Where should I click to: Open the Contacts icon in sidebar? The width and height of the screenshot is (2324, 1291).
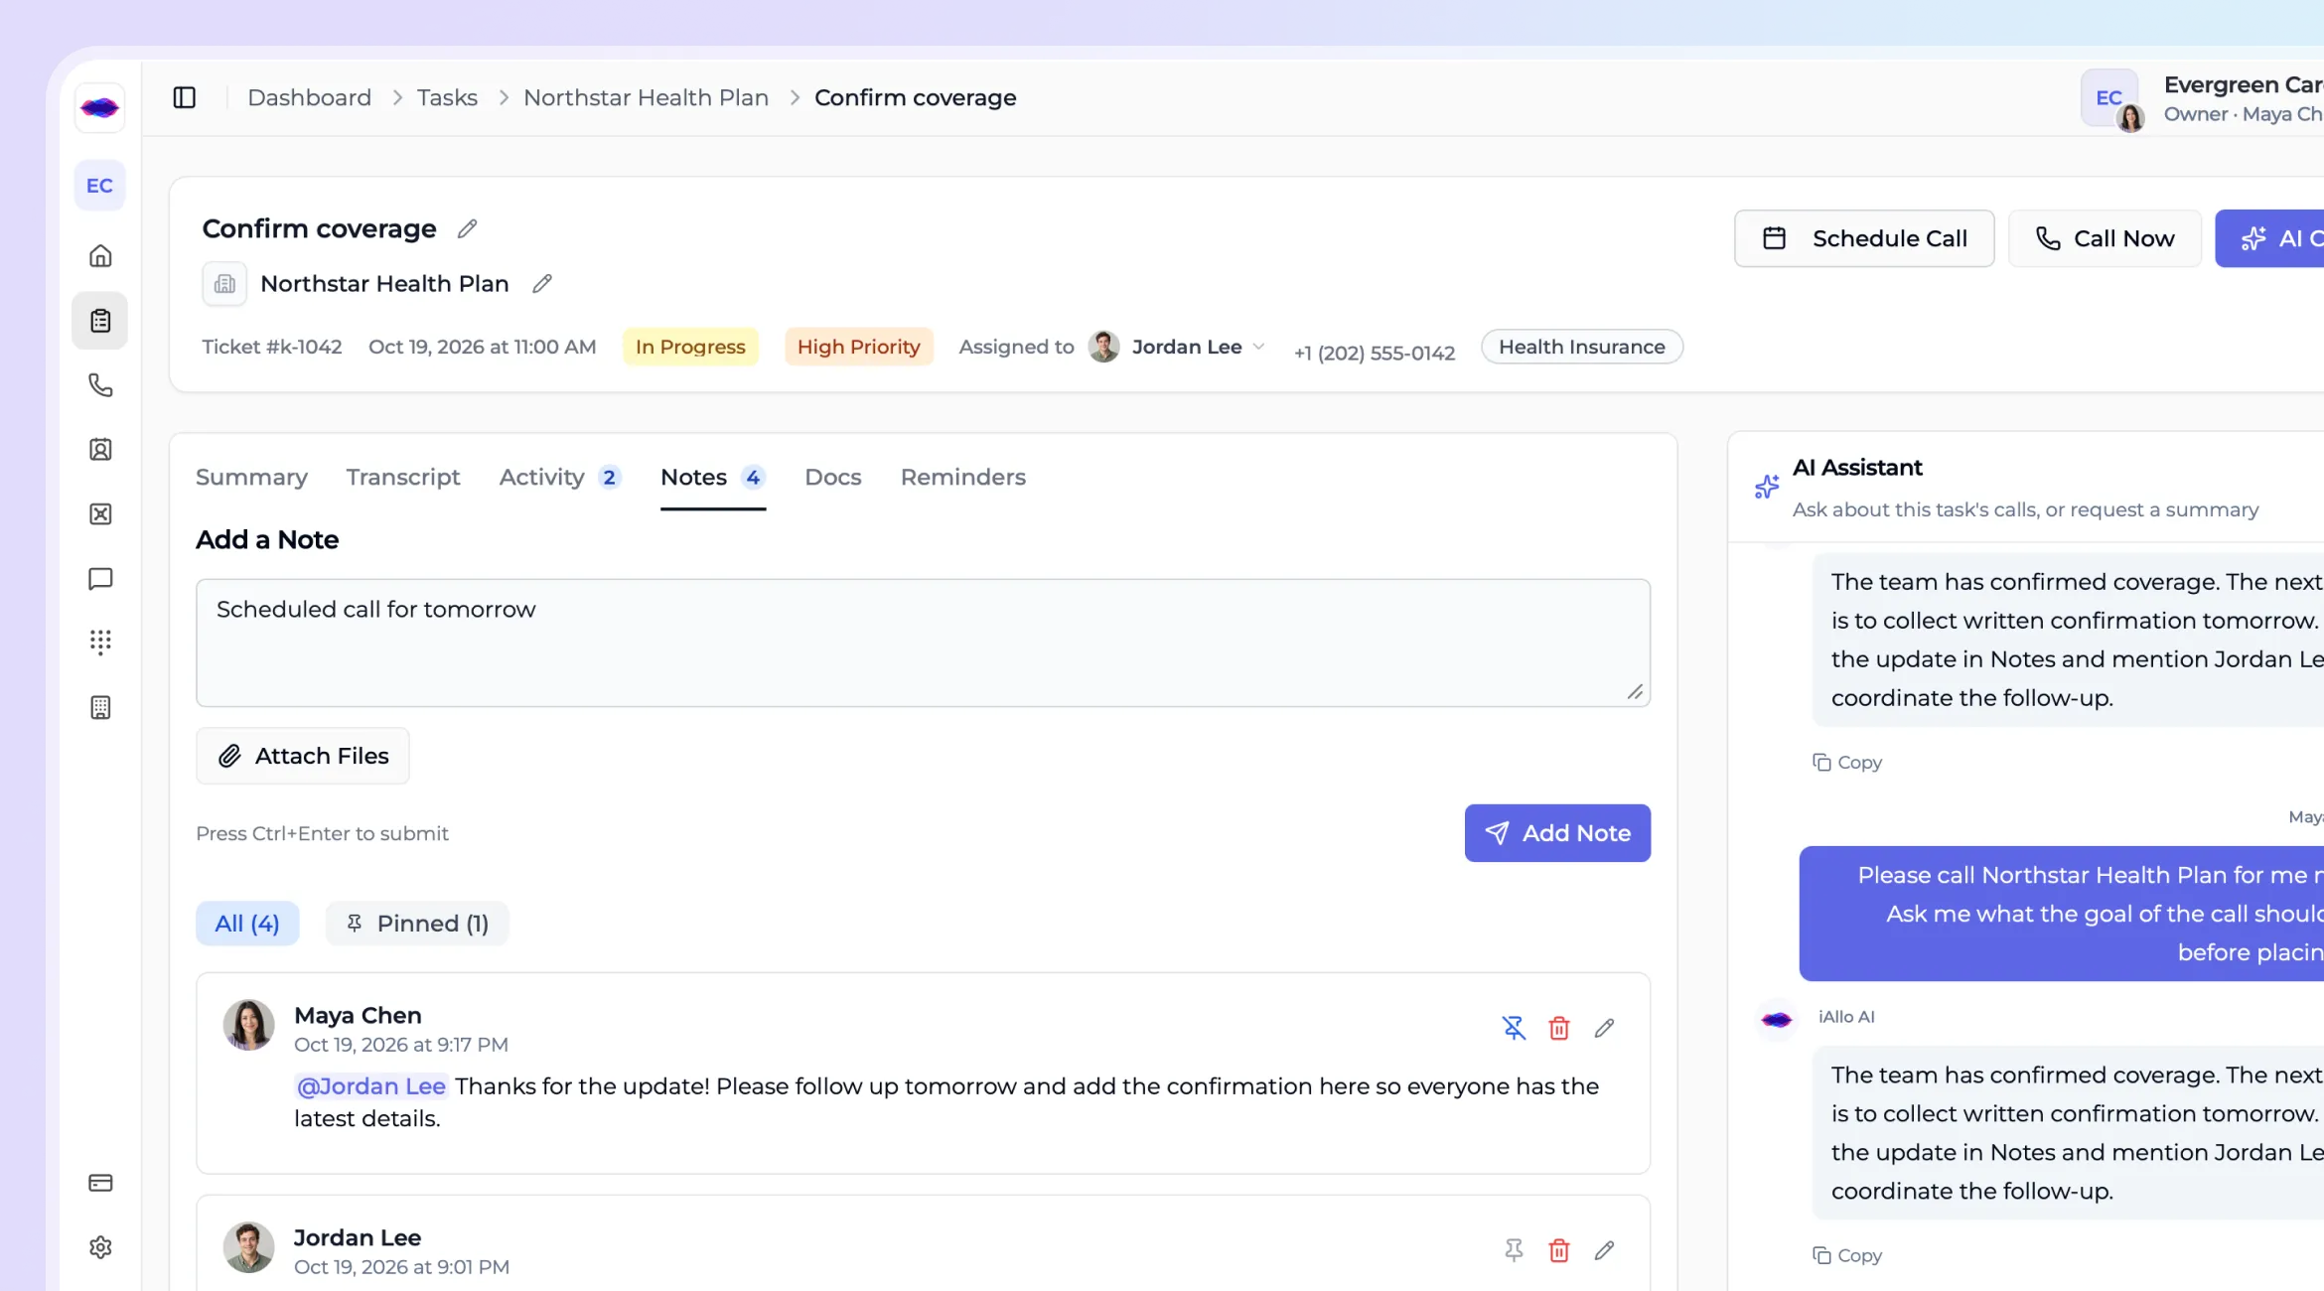[100, 450]
